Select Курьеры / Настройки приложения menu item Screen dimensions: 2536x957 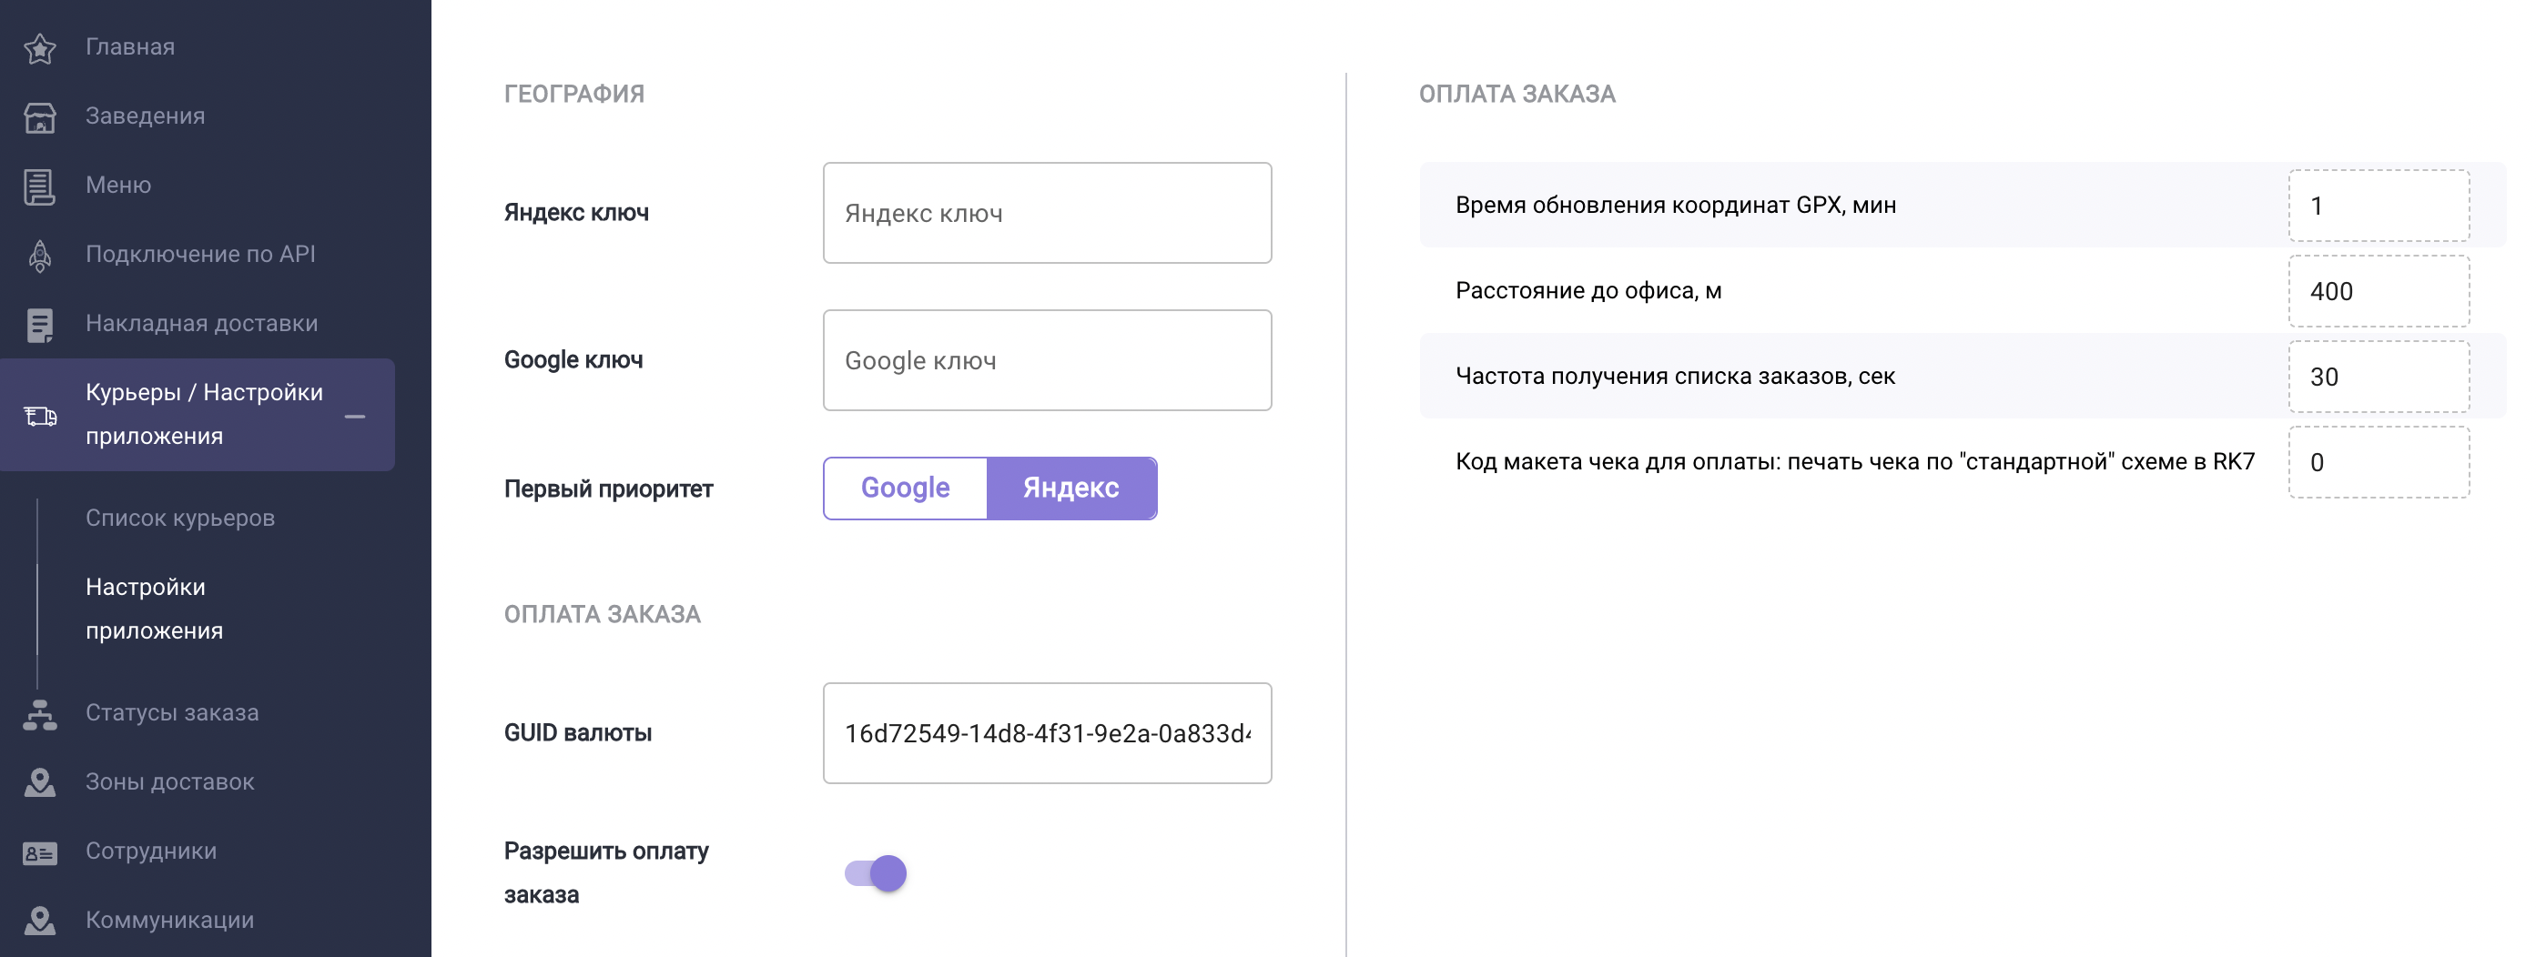[197, 414]
